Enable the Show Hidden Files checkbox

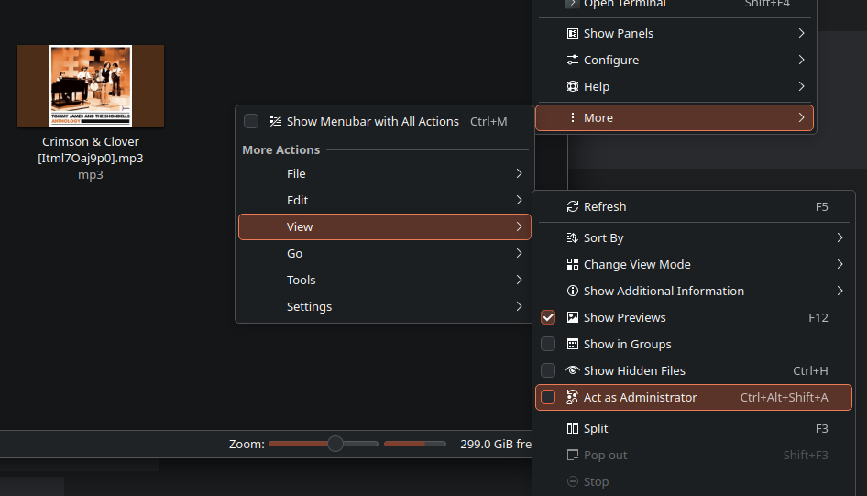(548, 370)
